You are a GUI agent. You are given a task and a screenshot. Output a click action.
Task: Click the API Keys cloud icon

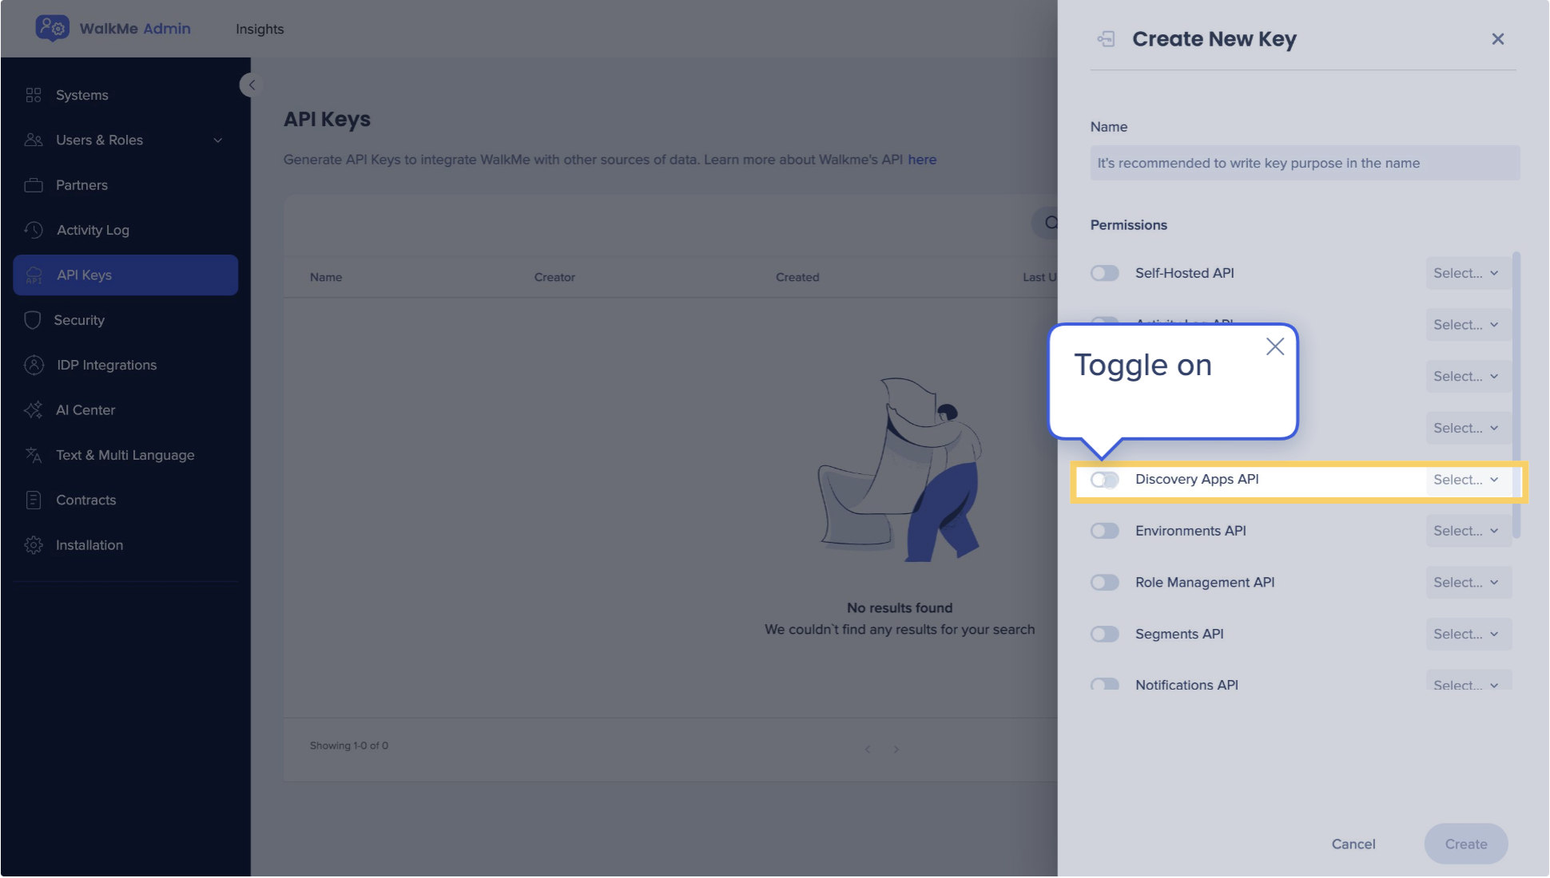coord(34,275)
